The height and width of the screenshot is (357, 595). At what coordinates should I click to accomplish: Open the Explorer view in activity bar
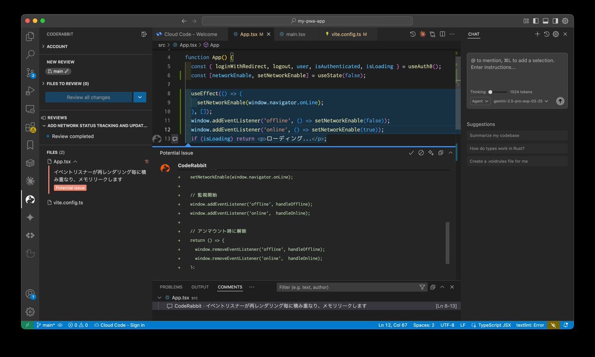(30, 36)
